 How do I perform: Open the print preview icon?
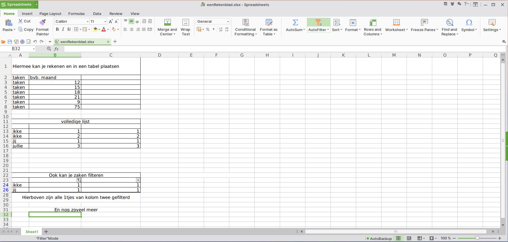(29, 42)
